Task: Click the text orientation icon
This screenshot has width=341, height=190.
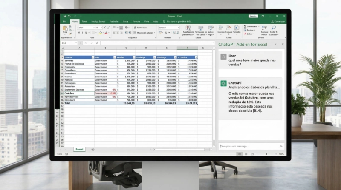Action: [126, 28]
